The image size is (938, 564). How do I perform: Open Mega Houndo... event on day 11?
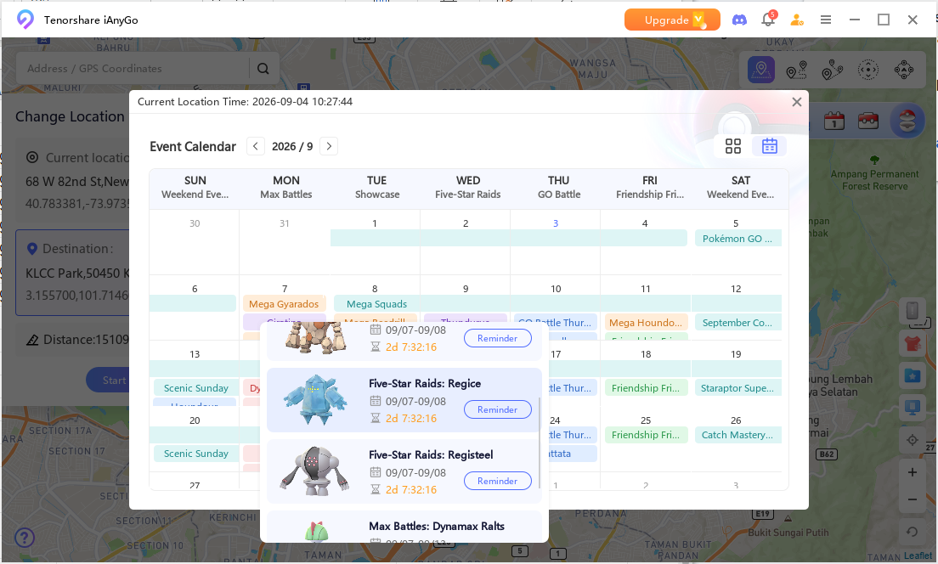coord(646,323)
